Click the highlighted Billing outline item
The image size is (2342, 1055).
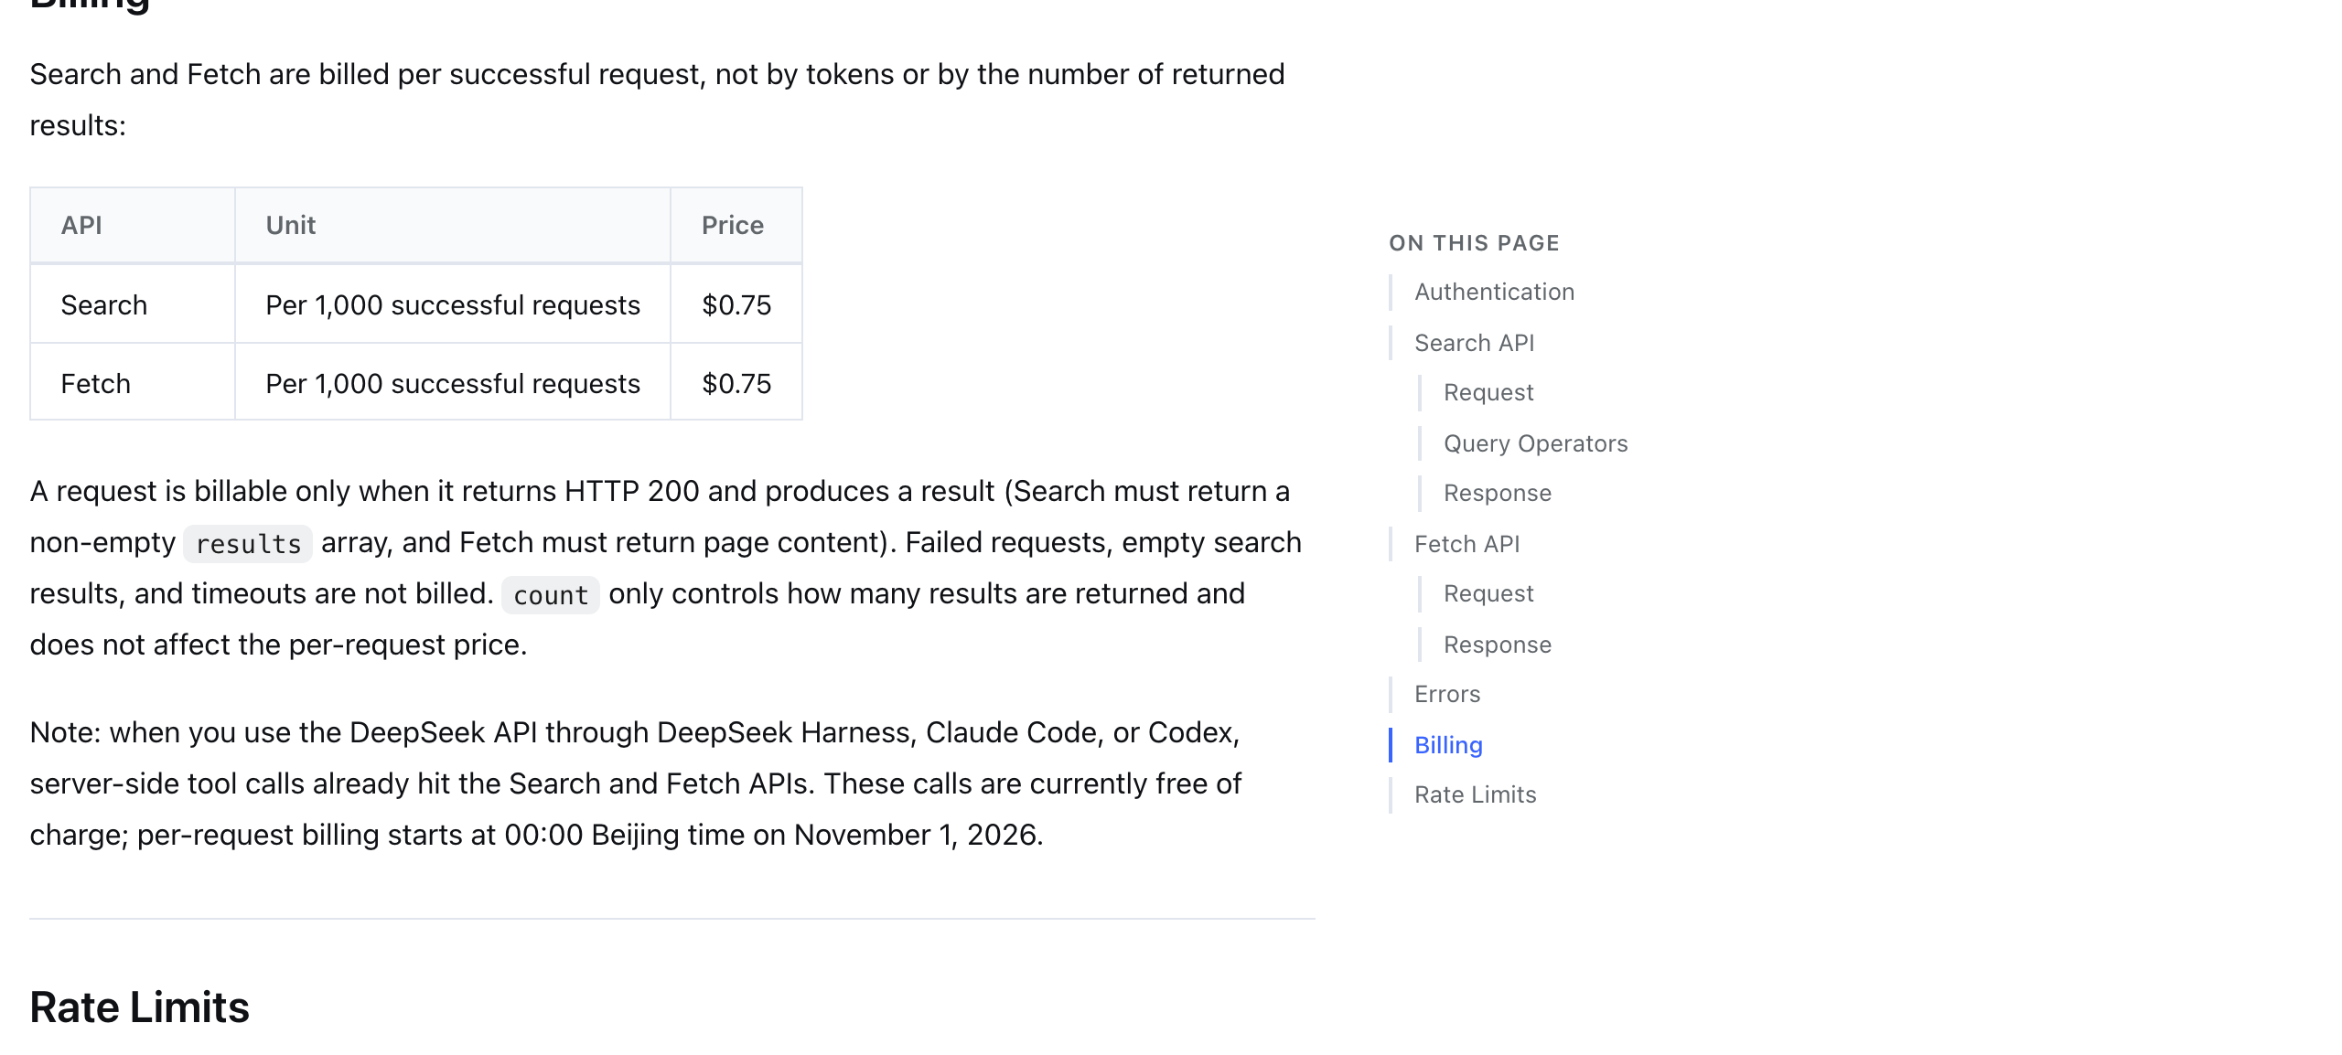[1448, 745]
